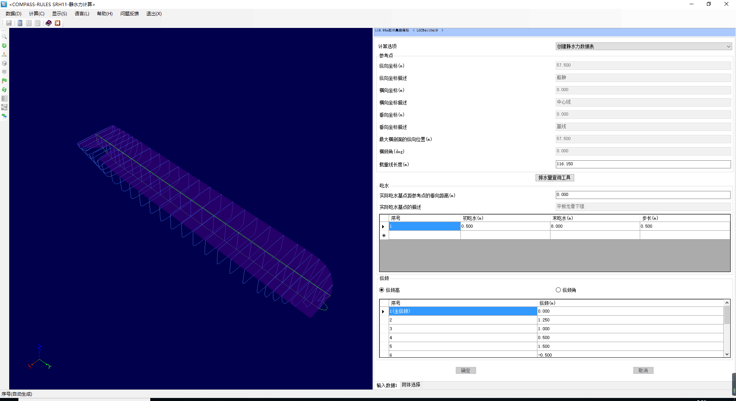
Task: Select the 纵倾高 radio button
Action: click(381, 290)
